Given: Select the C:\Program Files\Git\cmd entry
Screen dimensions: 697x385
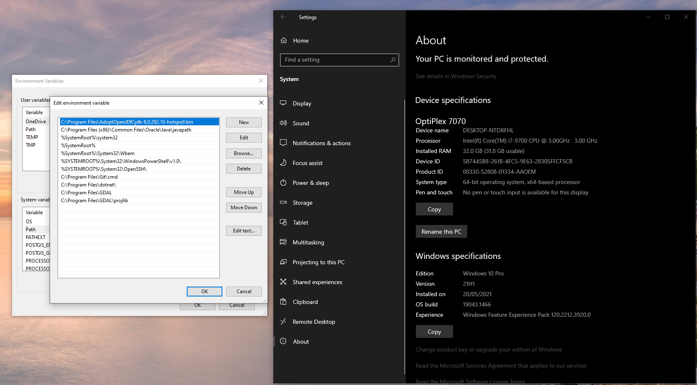Looking at the screenshot, I should point(139,177).
